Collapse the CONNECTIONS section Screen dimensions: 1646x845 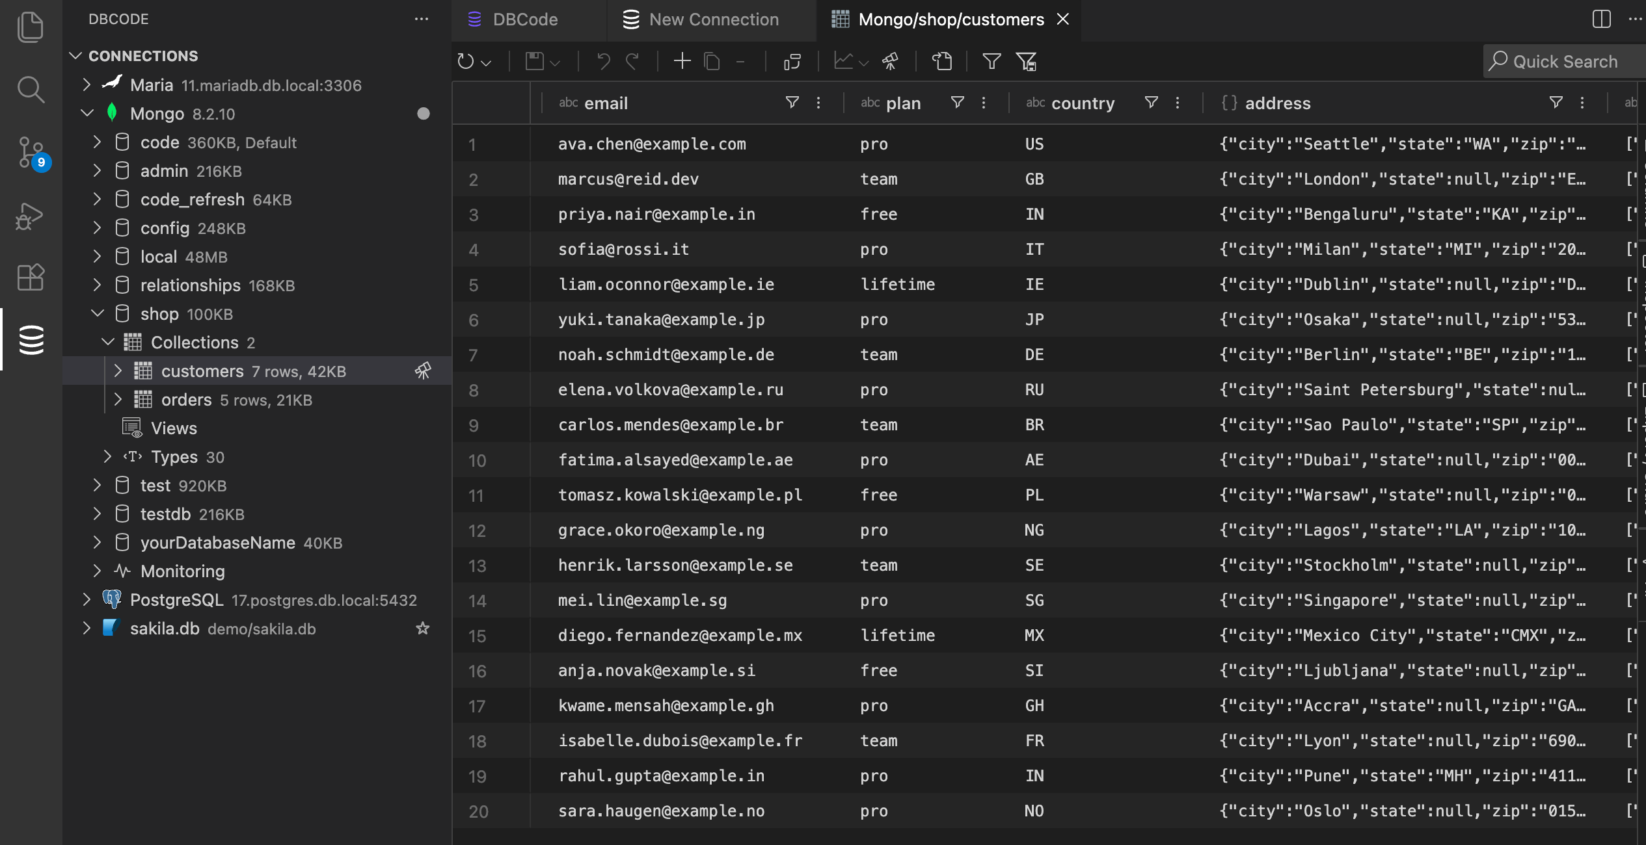click(x=75, y=56)
